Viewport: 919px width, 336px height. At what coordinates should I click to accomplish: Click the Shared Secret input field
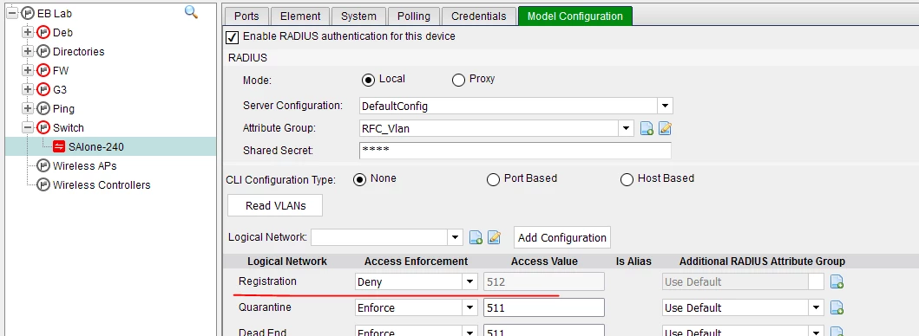(x=515, y=151)
